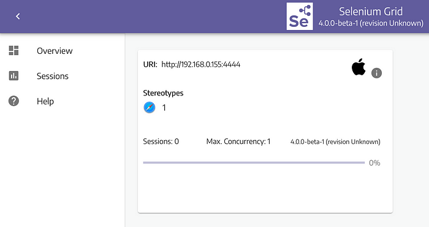Collapse the sidebar with the back chevron
This screenshot has height=227, width=429.
[x=18, y=17]
